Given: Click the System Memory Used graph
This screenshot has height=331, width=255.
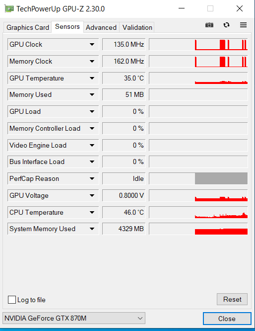Looking at the screenshot, I should [x=198, y=229].
